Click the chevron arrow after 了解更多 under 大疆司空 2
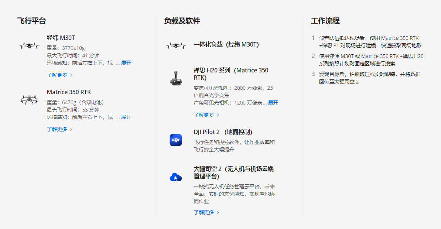The height and width of the screenshot is (229, 441). pos(218,212)
